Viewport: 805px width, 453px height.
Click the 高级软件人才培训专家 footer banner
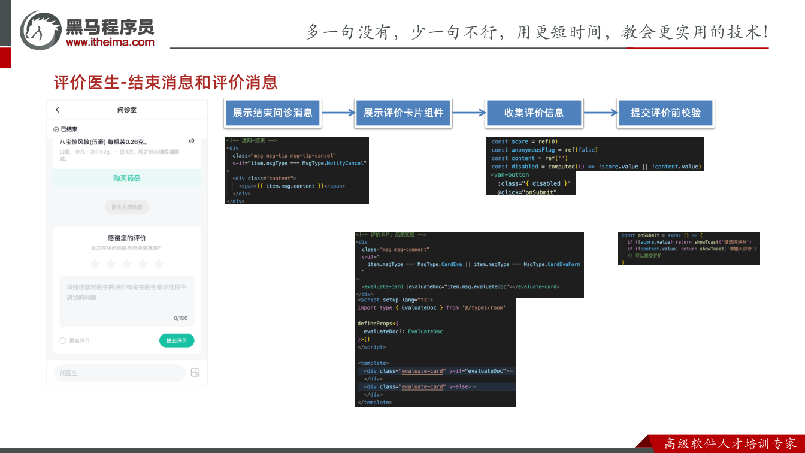point(731,444)
